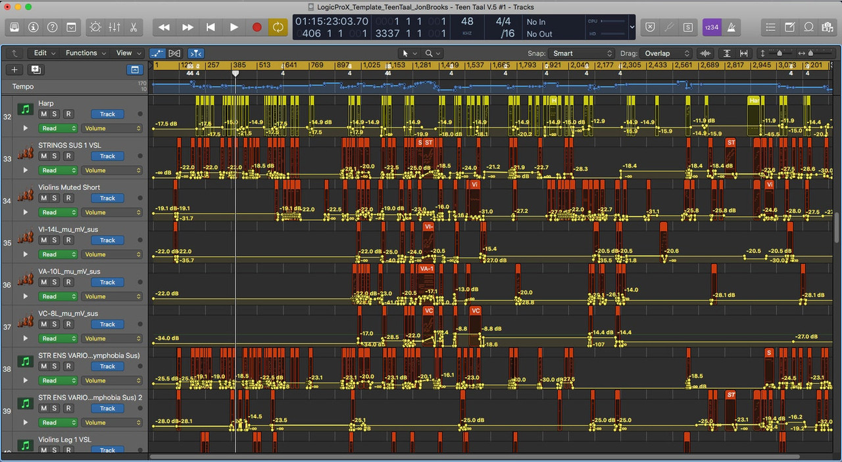Toggle the Show Automation button

[157, 53]
